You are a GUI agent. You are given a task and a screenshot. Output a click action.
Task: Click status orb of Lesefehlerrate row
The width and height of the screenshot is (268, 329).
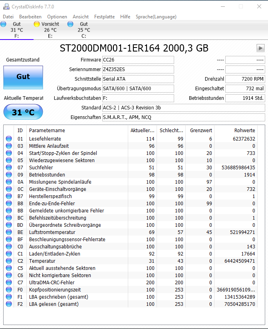coord(9,139)
